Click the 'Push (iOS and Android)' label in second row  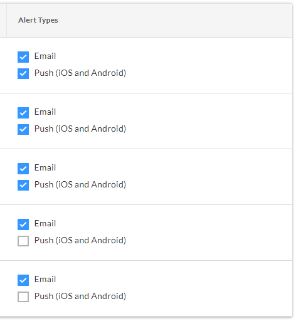tap(80, 129)
